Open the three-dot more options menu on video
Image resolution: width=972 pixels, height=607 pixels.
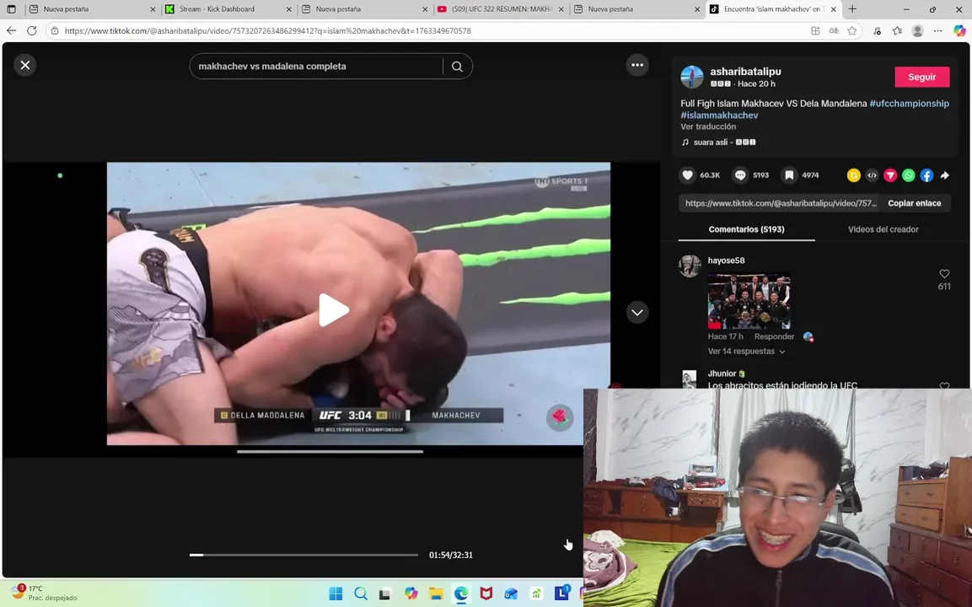tap(636, 65)
